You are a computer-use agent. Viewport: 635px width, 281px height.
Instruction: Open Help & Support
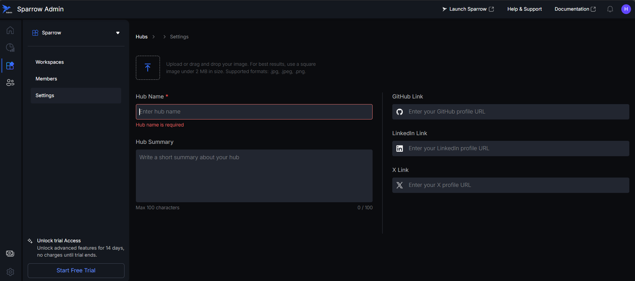tap(524, 9)
